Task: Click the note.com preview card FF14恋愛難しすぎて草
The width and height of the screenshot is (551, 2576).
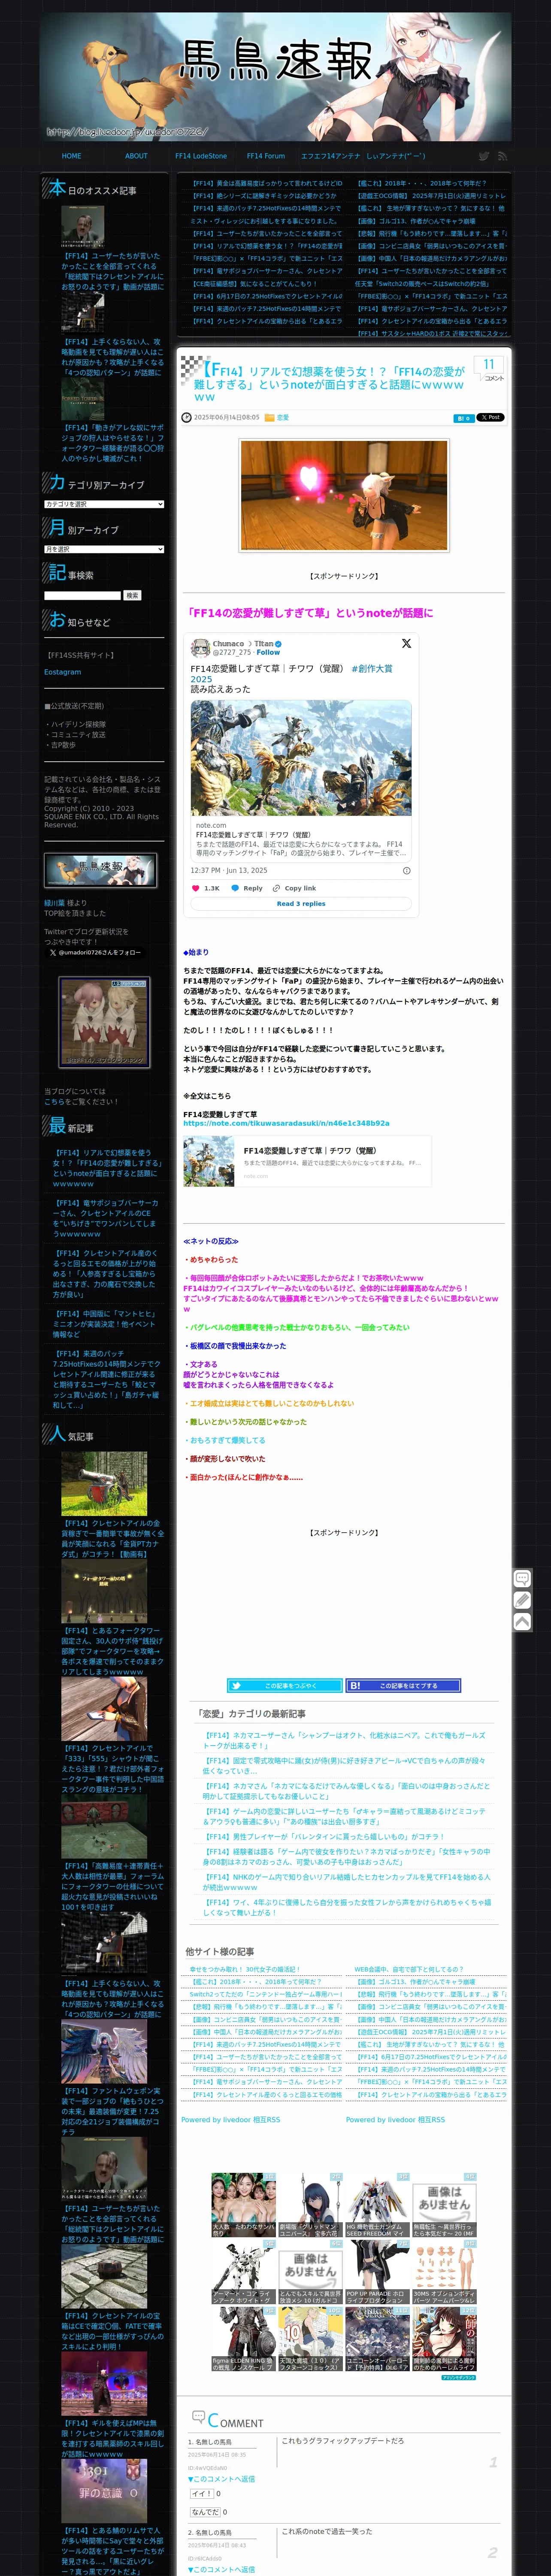Action: click(307, 1161)
